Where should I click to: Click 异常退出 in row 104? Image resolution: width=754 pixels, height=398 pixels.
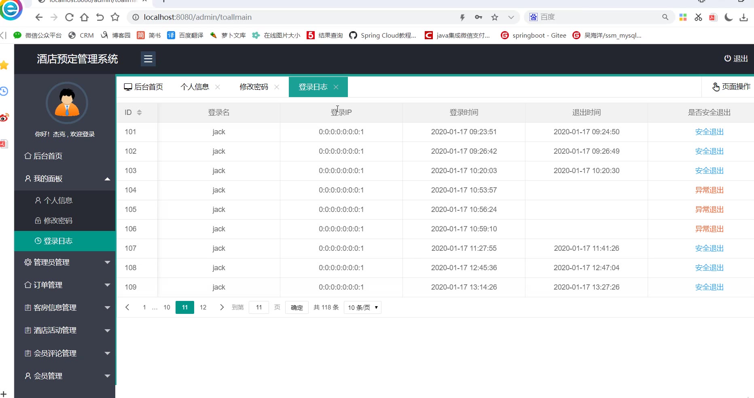[x=709, y=190]
